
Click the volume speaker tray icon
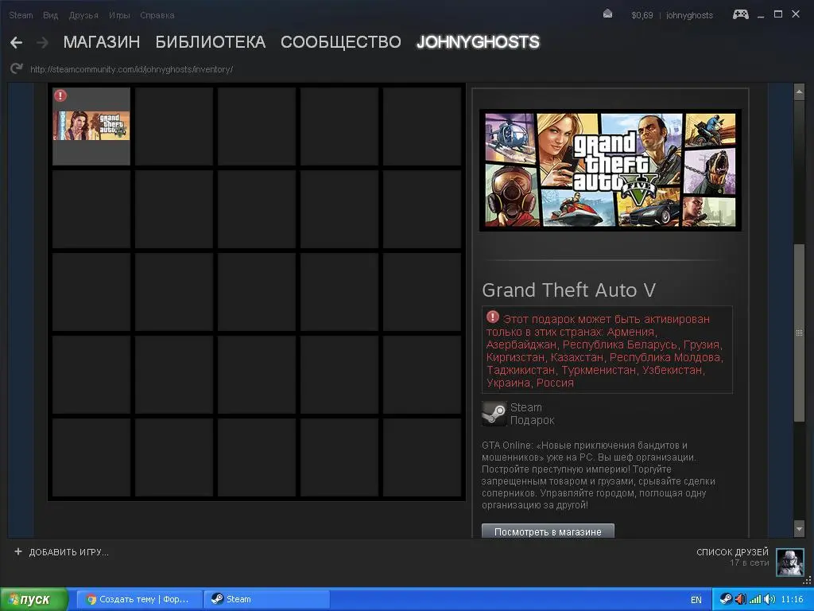coord(769,599)
